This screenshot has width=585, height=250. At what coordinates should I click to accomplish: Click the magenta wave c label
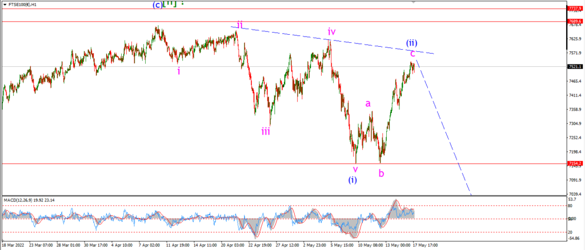coord(412,54)
